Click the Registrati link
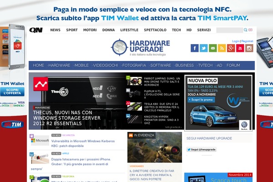Image resolution: width=273 pixels, height=182 pixels. point(247,41)
